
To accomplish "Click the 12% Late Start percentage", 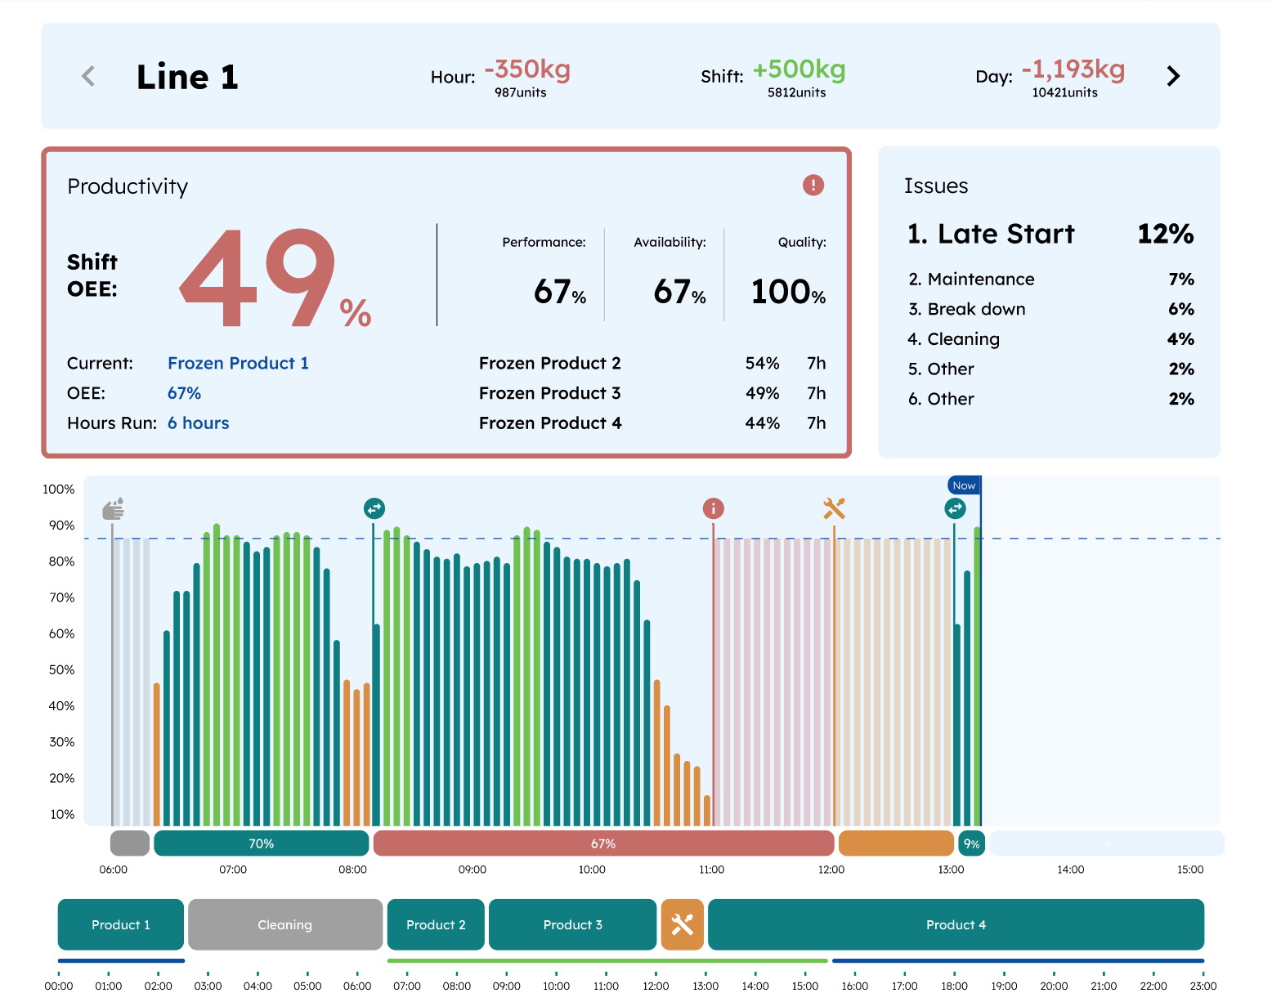I will 1166,234.
